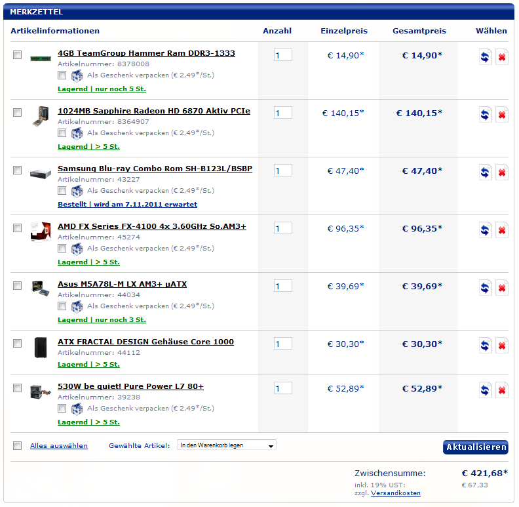Viewport: 519px width, 507px height.
Task: Open TeamGroup RAM product thumbnail
Action: click(x=41, y=58)
